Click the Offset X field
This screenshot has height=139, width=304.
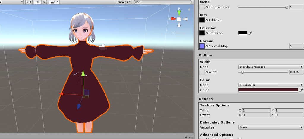256,115
